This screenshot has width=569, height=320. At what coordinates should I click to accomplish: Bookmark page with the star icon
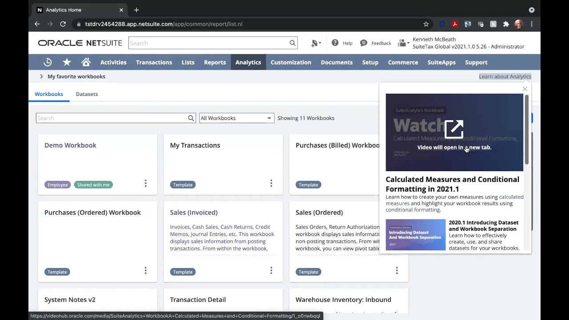click(426, 24)
